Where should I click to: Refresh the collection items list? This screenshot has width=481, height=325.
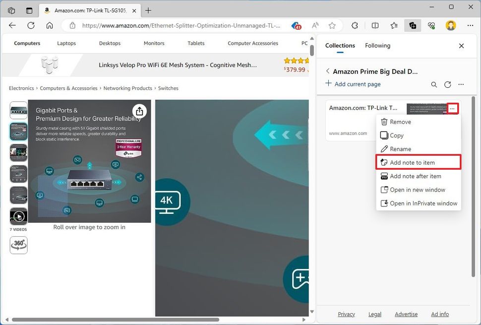point(448,84)
